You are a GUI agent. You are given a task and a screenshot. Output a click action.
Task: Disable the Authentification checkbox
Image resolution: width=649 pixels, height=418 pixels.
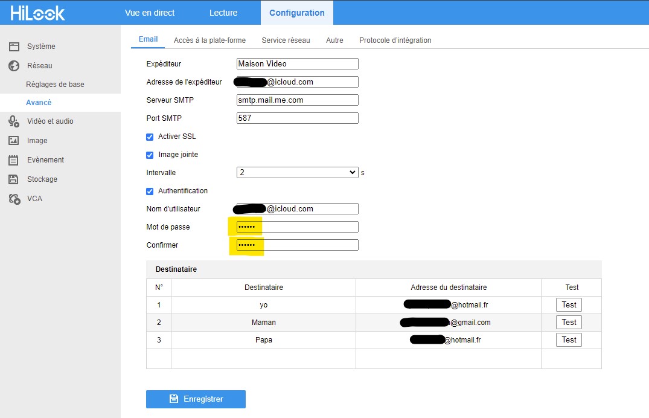tap(150, 191)
